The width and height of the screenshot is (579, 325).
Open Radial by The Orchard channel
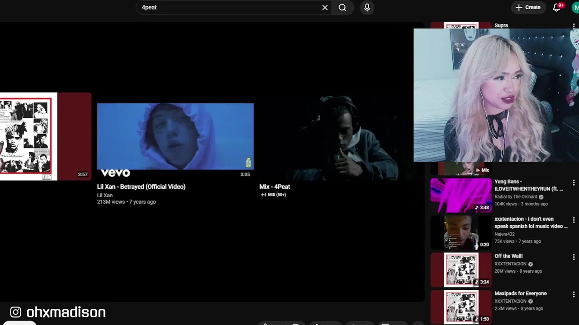pyautogui.click(x=516, y=197)
